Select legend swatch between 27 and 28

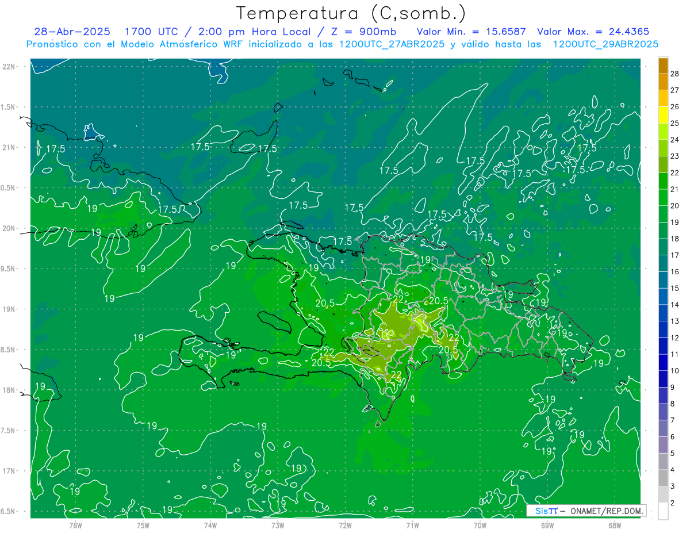click(663, 82)
